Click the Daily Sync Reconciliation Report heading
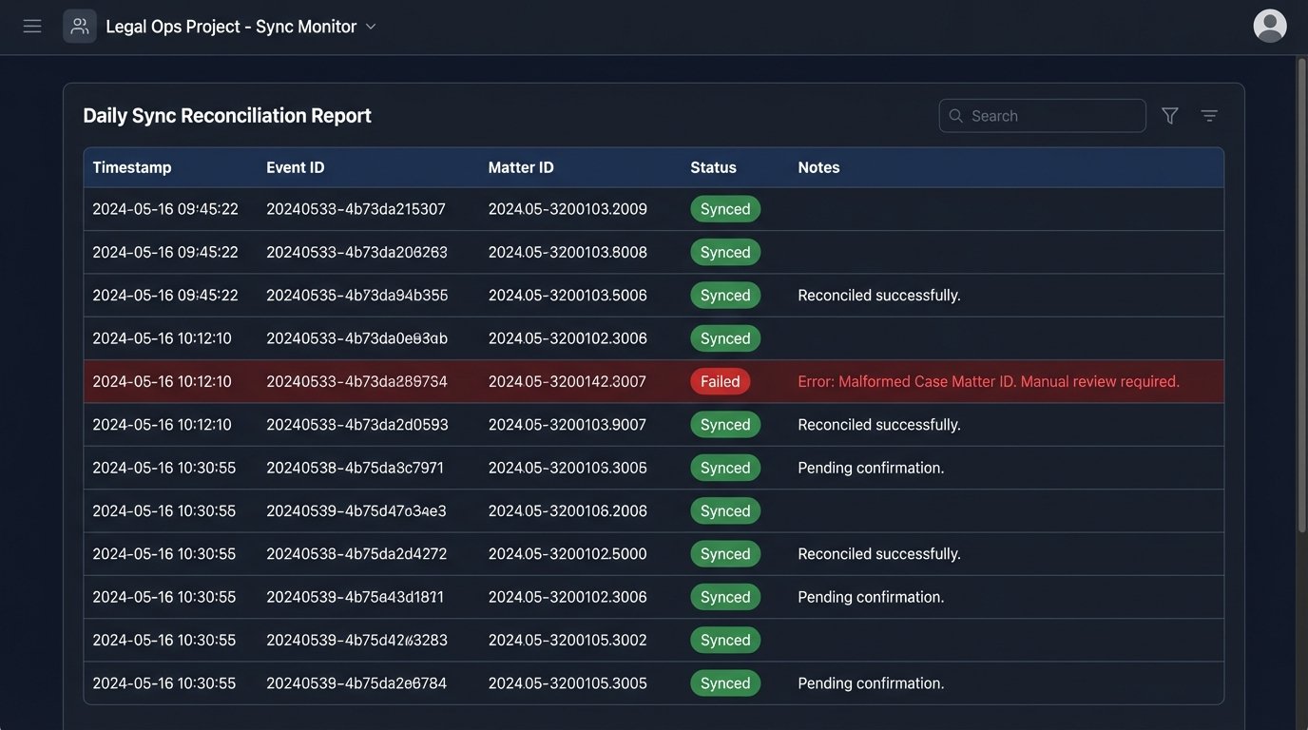 (227, 114)
